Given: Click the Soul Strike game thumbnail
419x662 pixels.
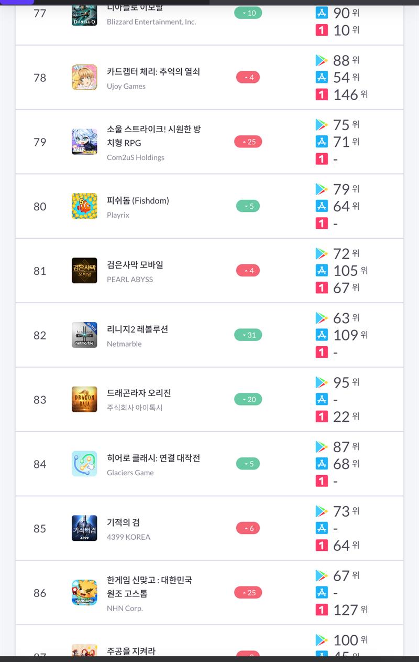Looking at the screenshot, I should [x=84, y=142].
